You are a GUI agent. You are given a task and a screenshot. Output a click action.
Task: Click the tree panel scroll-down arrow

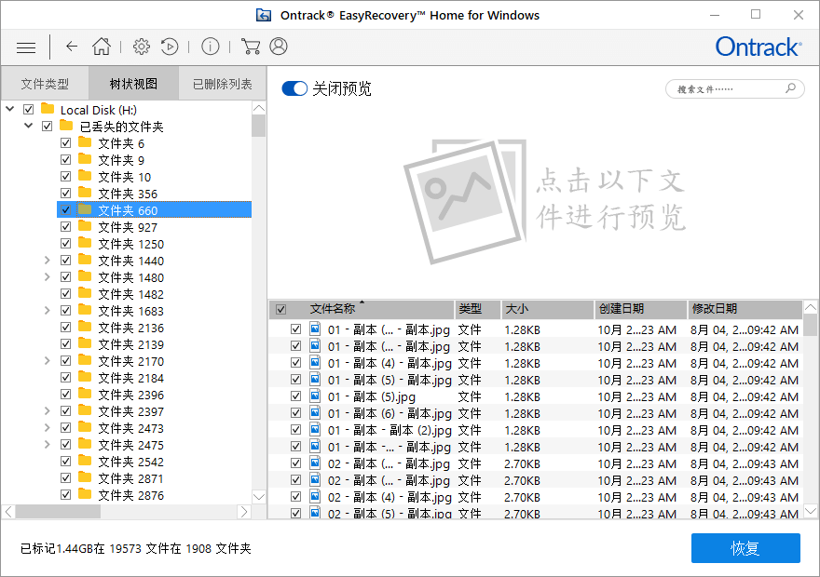tap(258, 497)
